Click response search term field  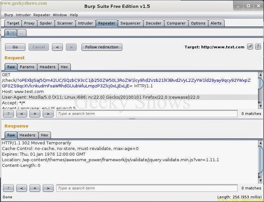click(147, 188)
